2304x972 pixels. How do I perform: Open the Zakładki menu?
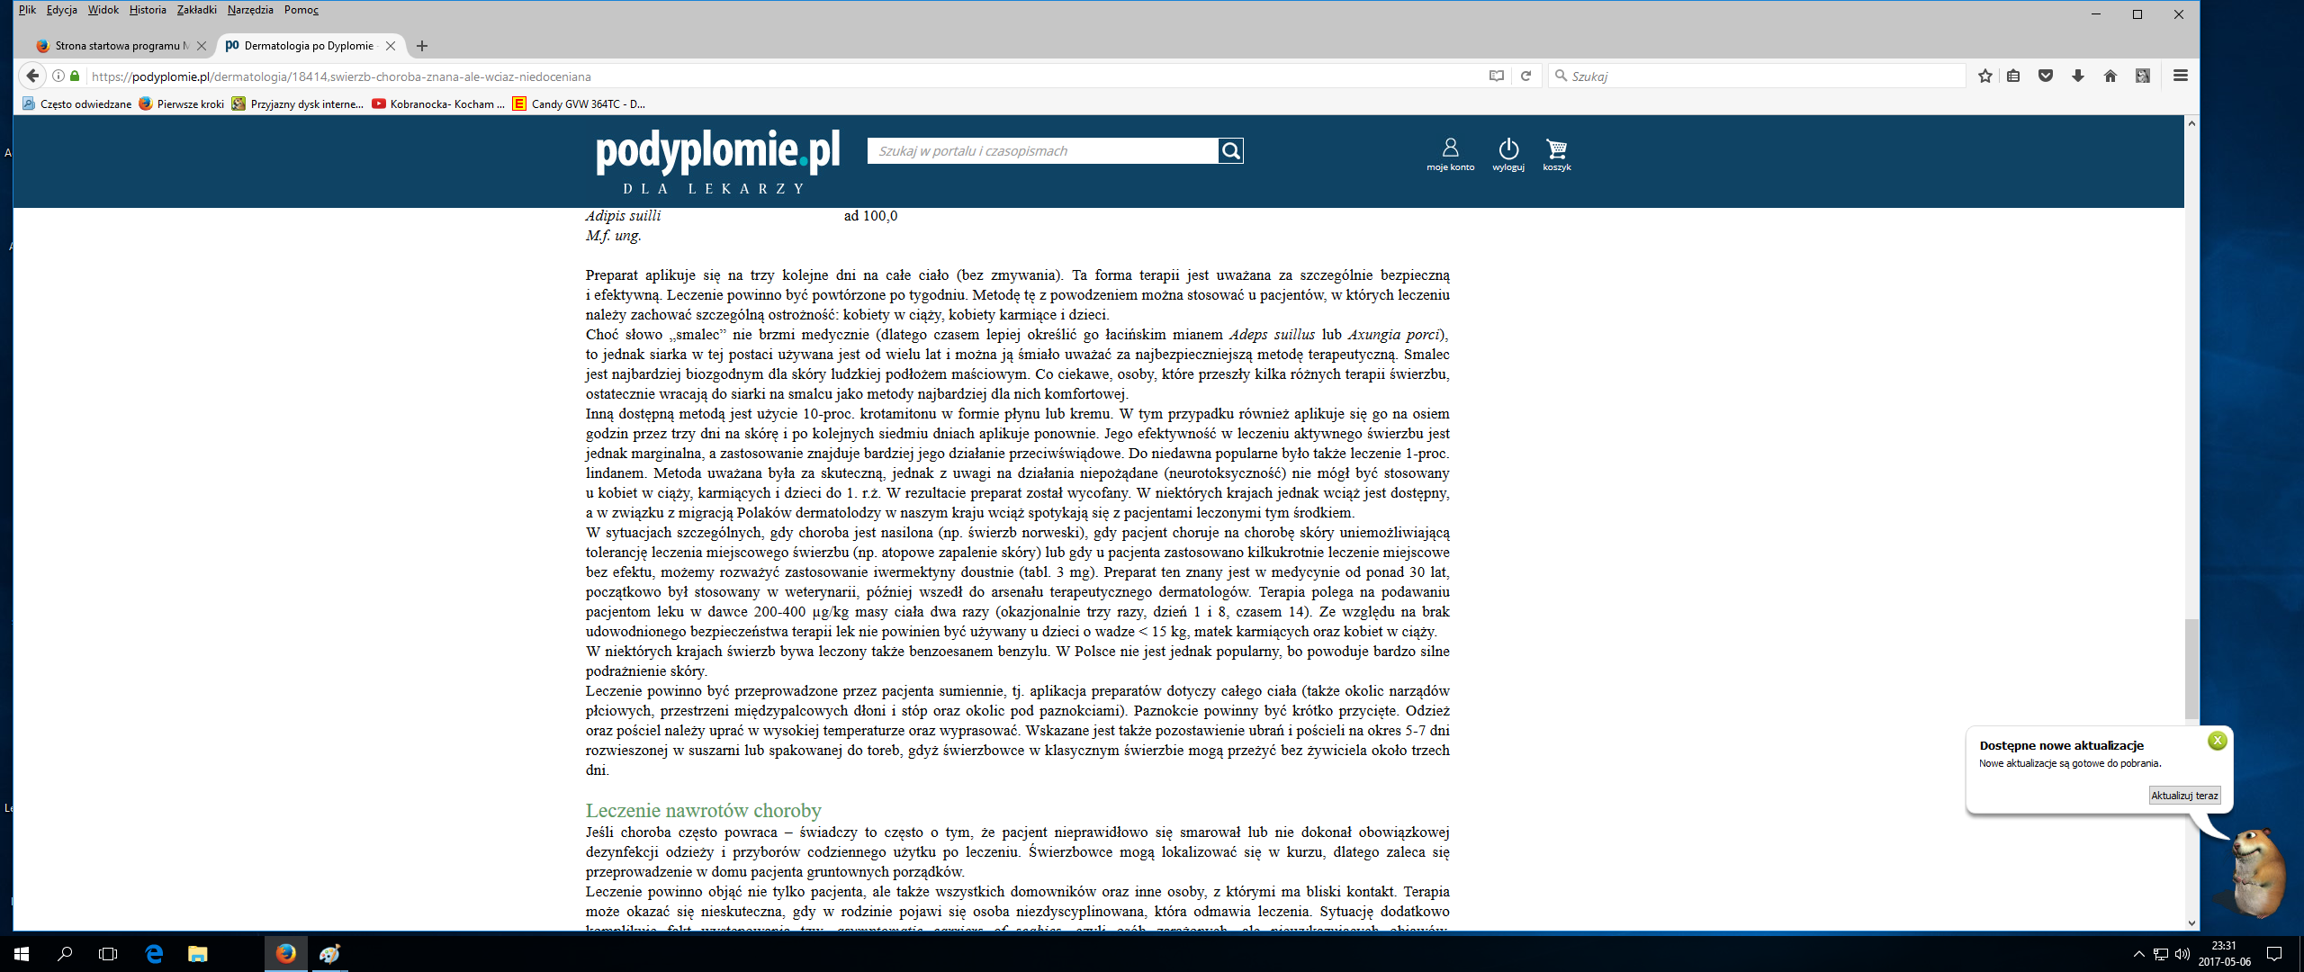[x=196, y=10]
